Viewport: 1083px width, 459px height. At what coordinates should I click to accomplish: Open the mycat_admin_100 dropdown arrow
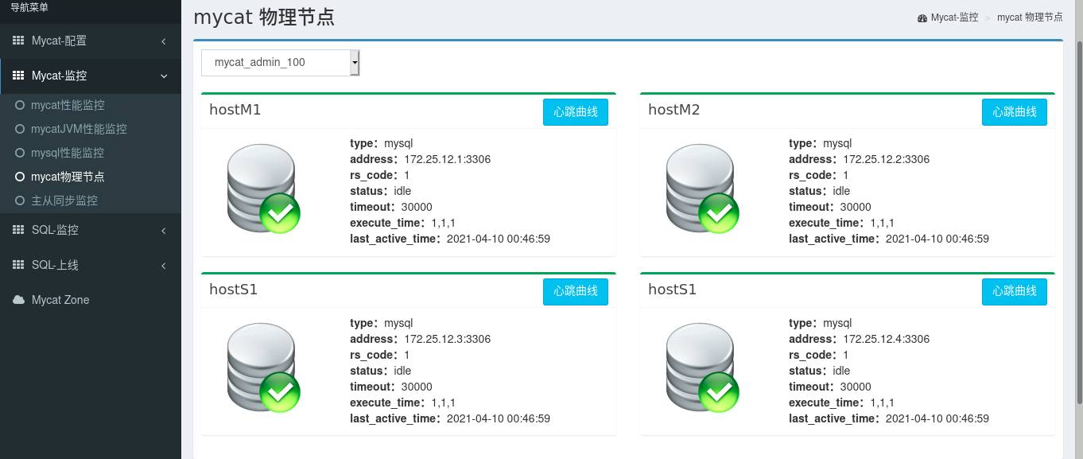(x=355, y=62)
